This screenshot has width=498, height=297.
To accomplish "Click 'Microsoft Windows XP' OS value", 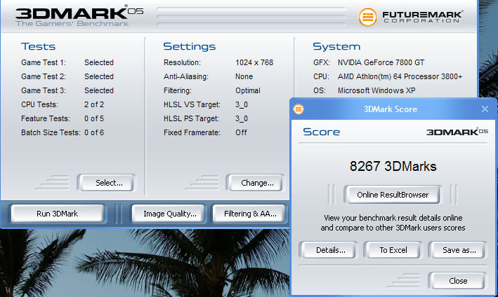I will coord(376,90).
